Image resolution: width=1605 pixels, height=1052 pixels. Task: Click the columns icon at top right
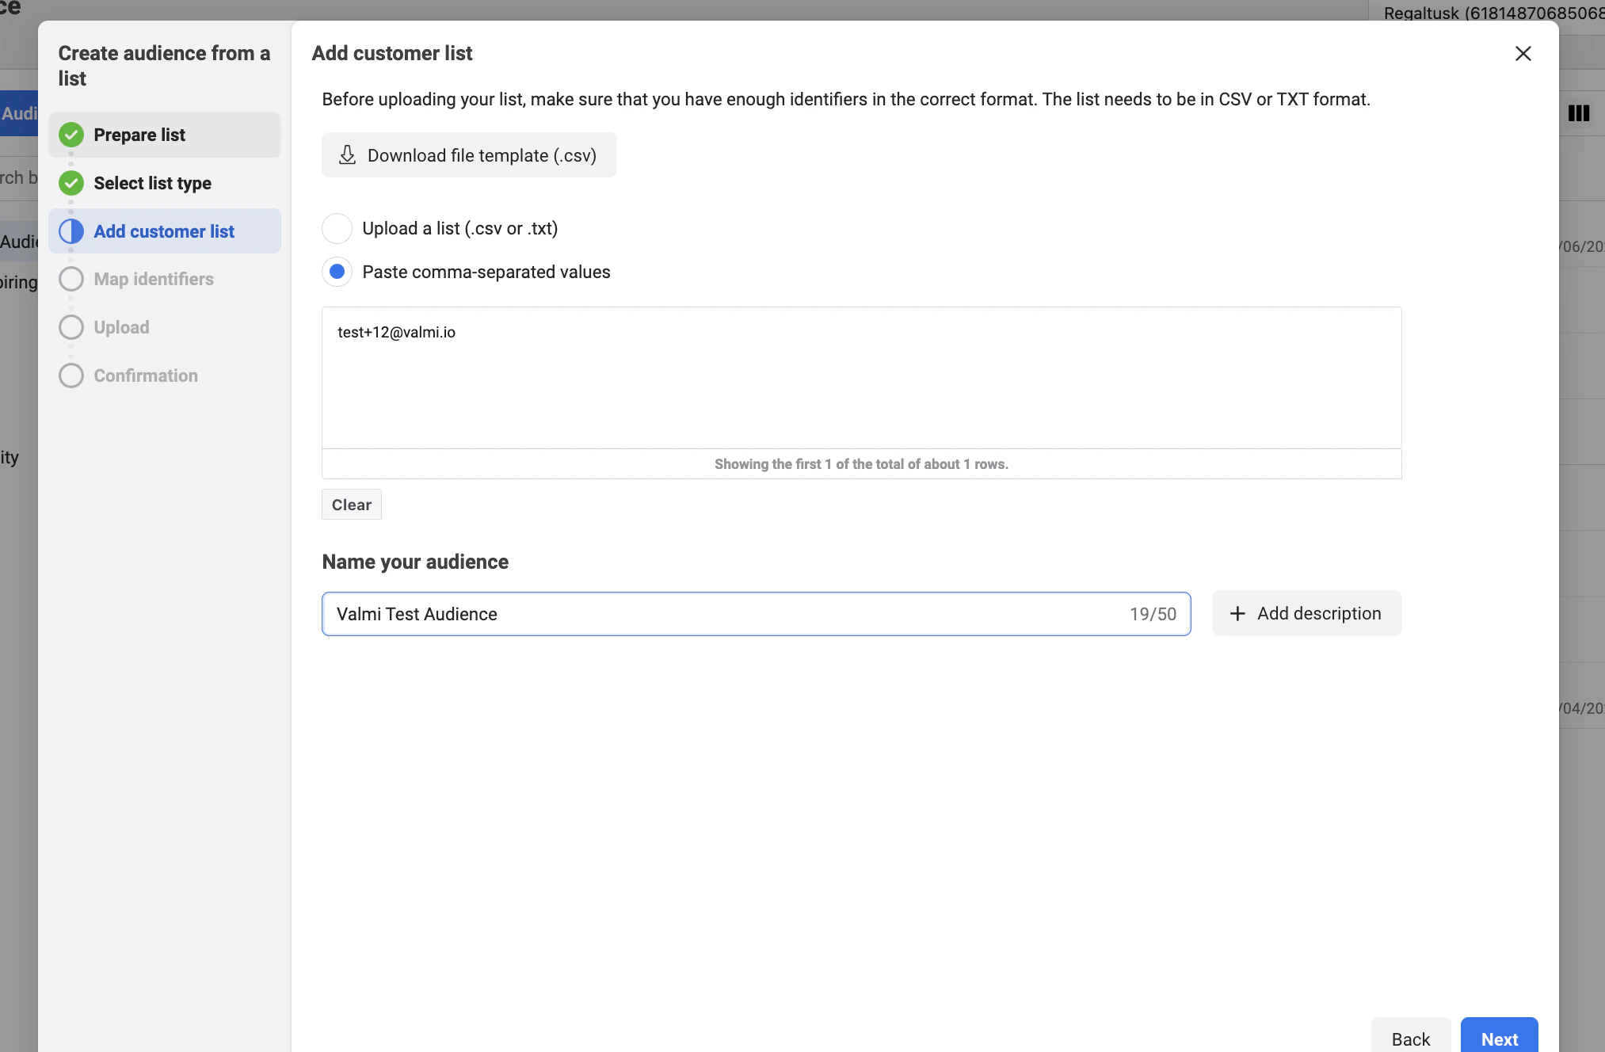click(x=1578, y=113)
